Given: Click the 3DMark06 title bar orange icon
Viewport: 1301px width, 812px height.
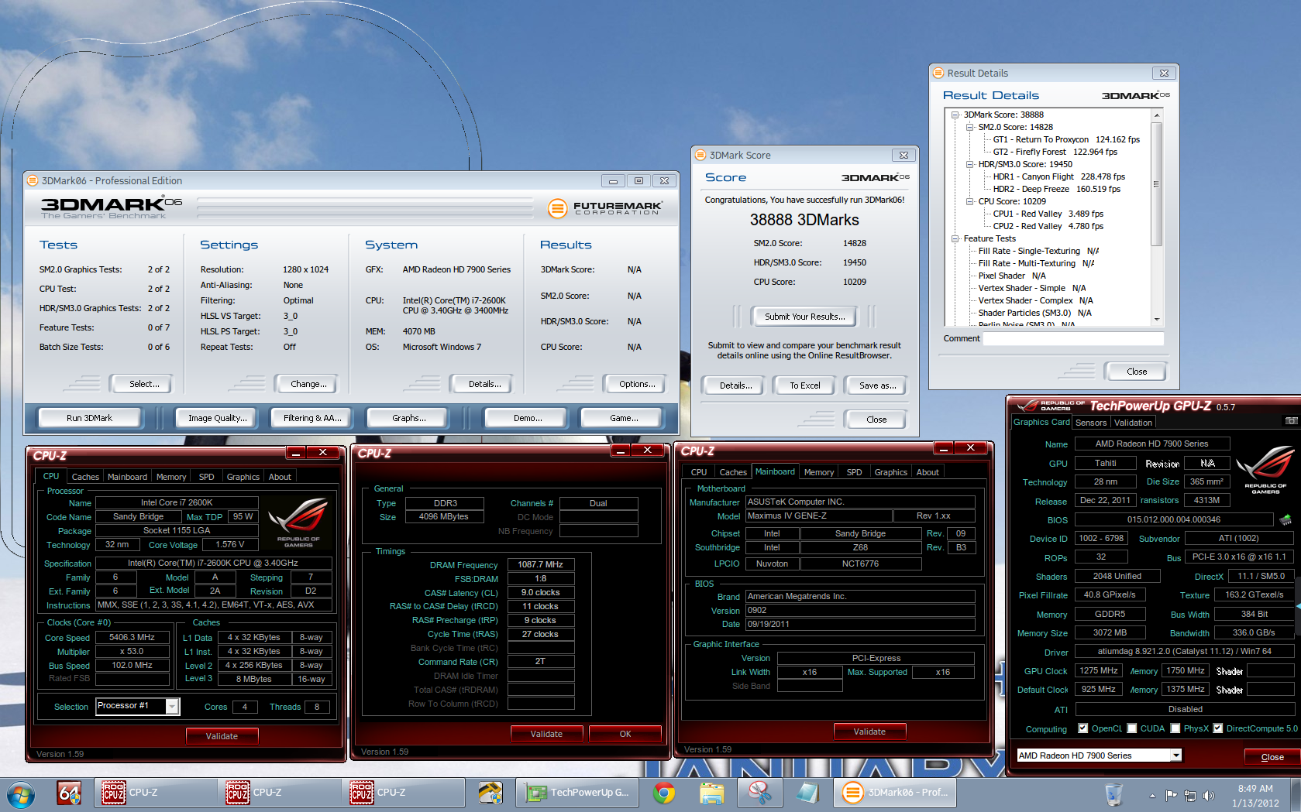Looking at the screenshot, I should [33, 180].
